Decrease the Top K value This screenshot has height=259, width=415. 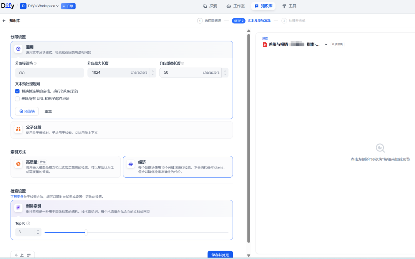coord(38,234)
